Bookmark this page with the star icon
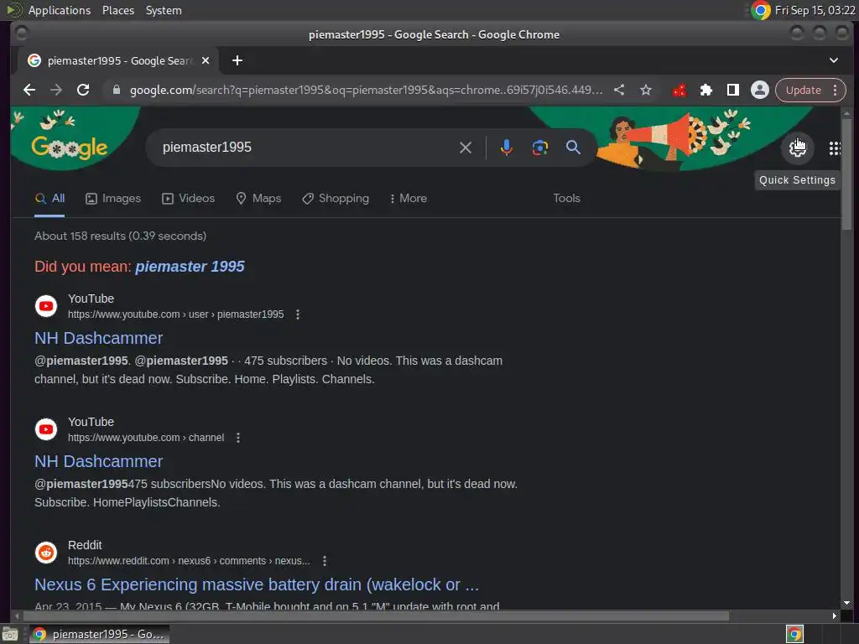The height and width of the screenshot is (644, 859). point(646,90)
